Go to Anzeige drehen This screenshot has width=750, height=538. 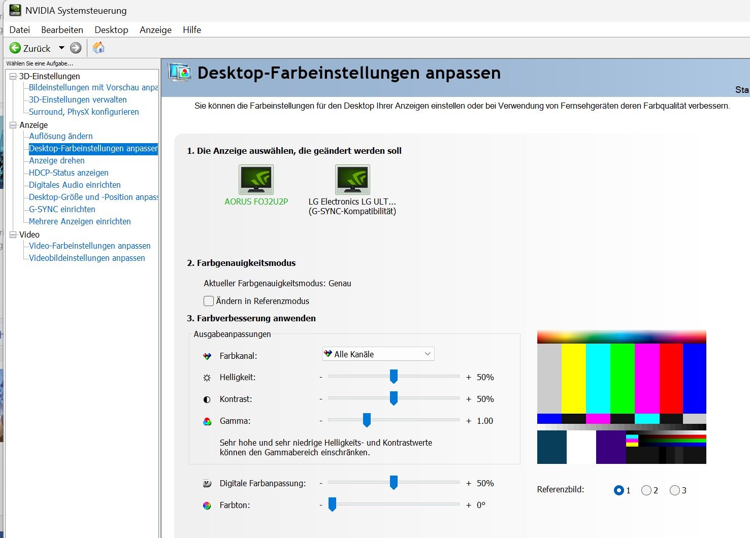coord(57,160)
